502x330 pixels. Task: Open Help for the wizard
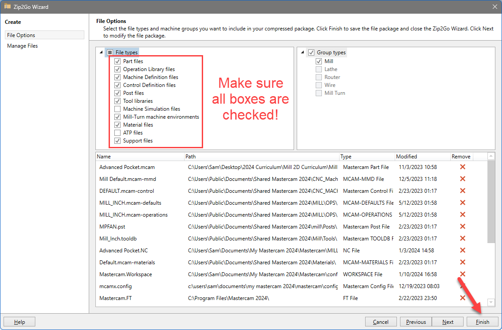tap(19, 322)
